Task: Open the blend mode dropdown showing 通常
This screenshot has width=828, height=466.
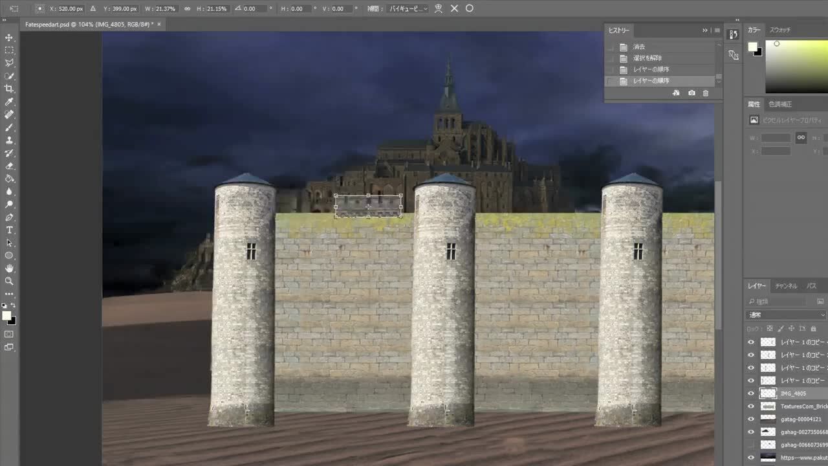Action: 787,315
